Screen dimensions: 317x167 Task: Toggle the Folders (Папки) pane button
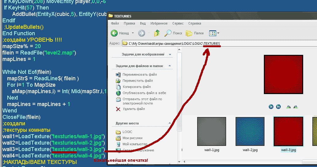pos(189,33)
